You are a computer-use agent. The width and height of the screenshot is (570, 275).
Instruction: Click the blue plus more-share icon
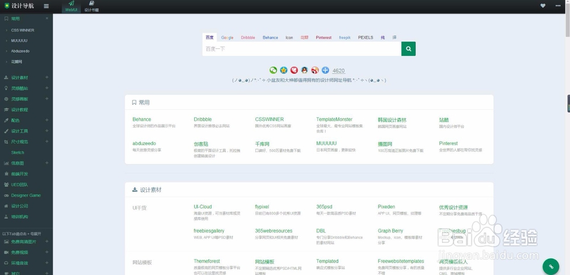[x=325, y=70]
